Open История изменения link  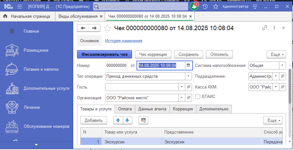(124, 41)
